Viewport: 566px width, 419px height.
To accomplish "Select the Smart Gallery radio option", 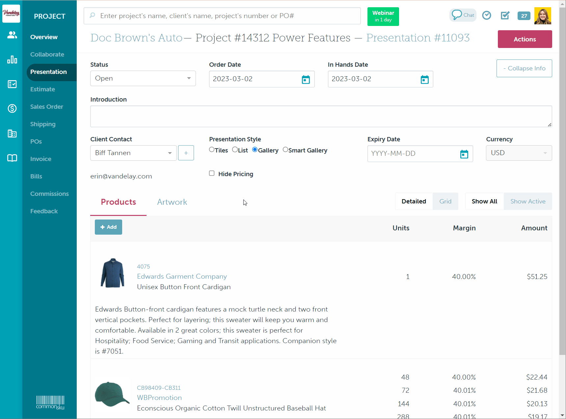I will point(285,150).
